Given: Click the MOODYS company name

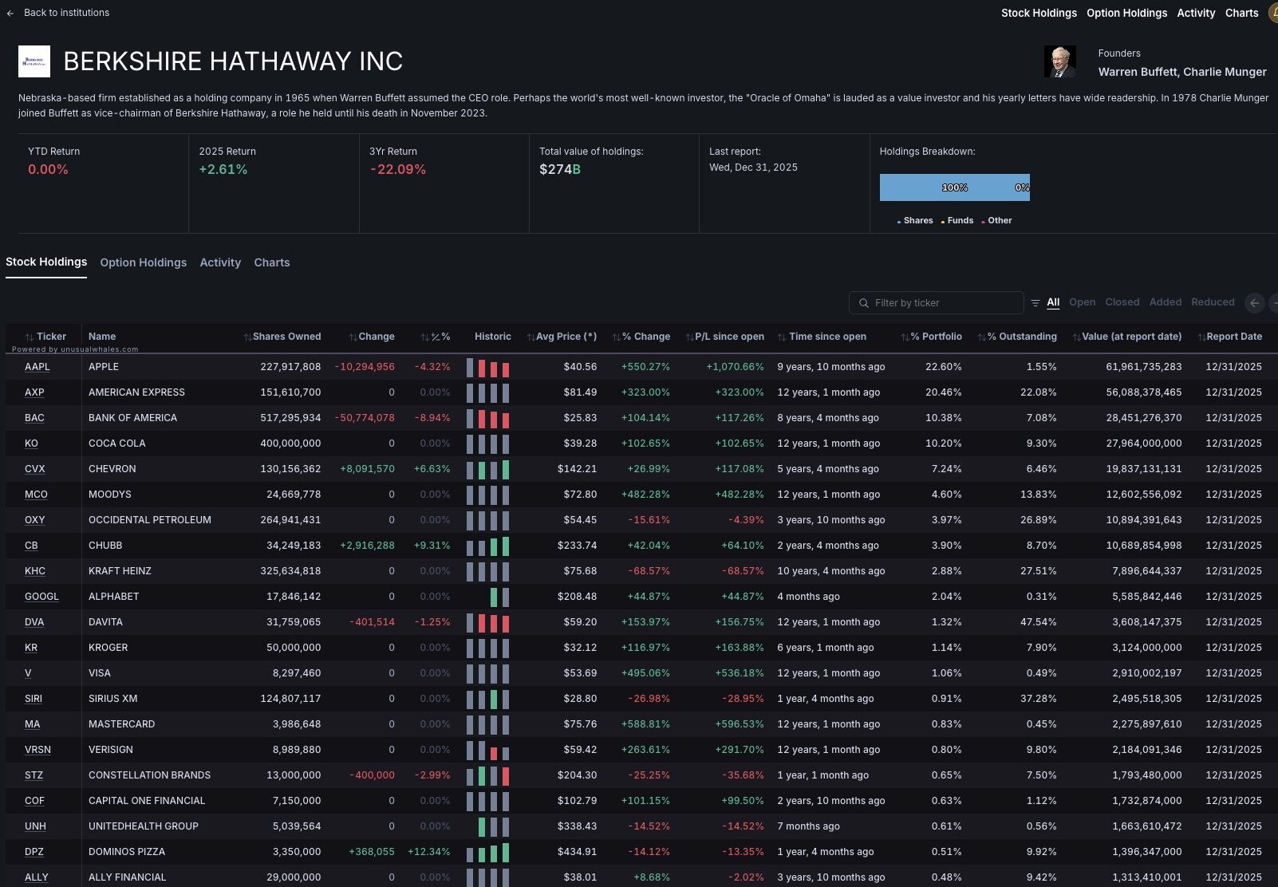Looking at the screenshot, I should pyautogui.click(x=110, y=495).
